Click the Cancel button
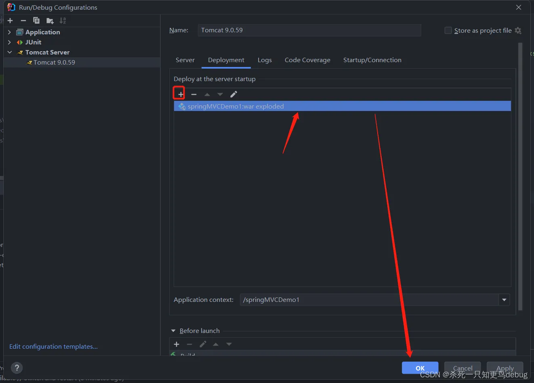Screen dimensions: 534x383 tap(463, 368)
